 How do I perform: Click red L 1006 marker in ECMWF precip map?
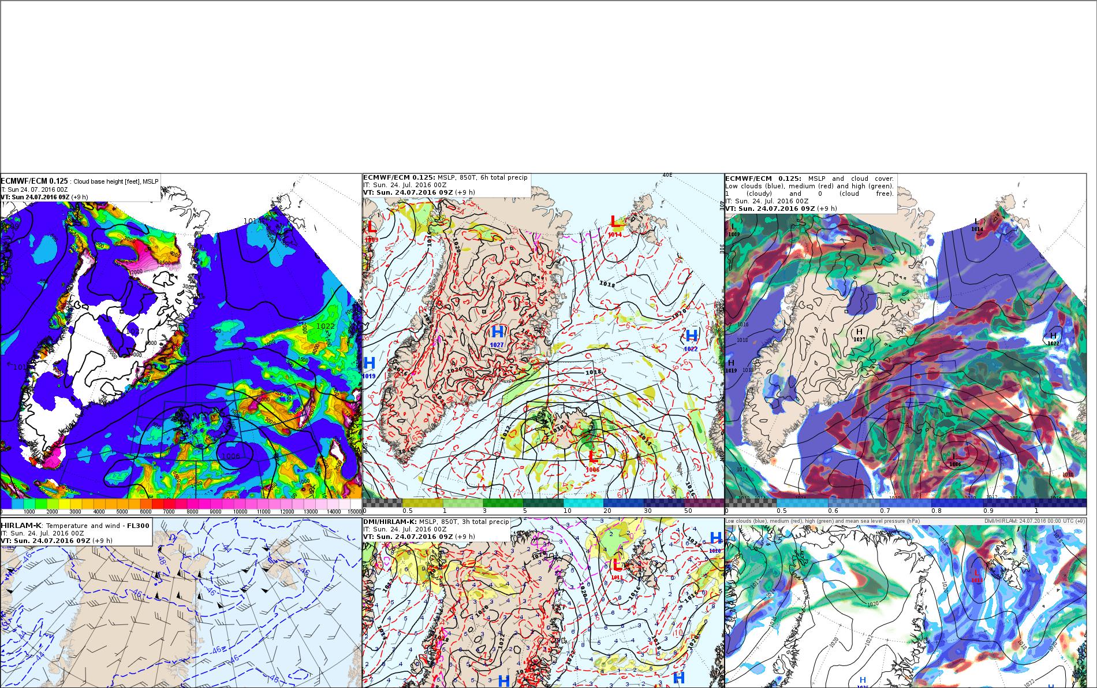pos(592,462)
